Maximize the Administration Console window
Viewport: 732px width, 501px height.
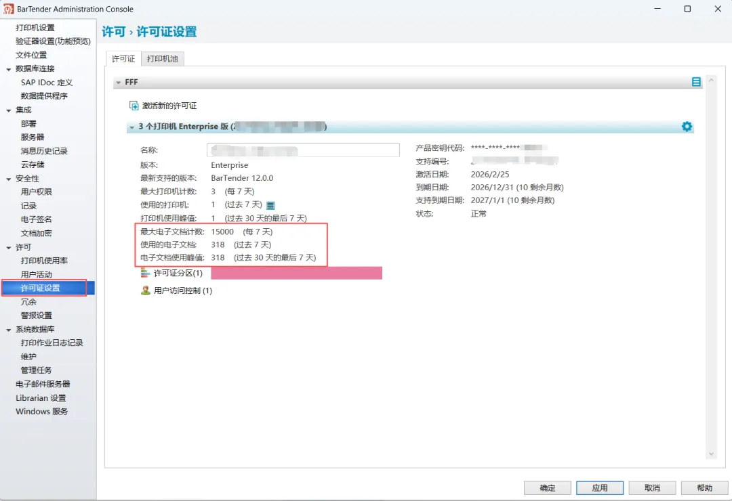[x=687, y=9]
